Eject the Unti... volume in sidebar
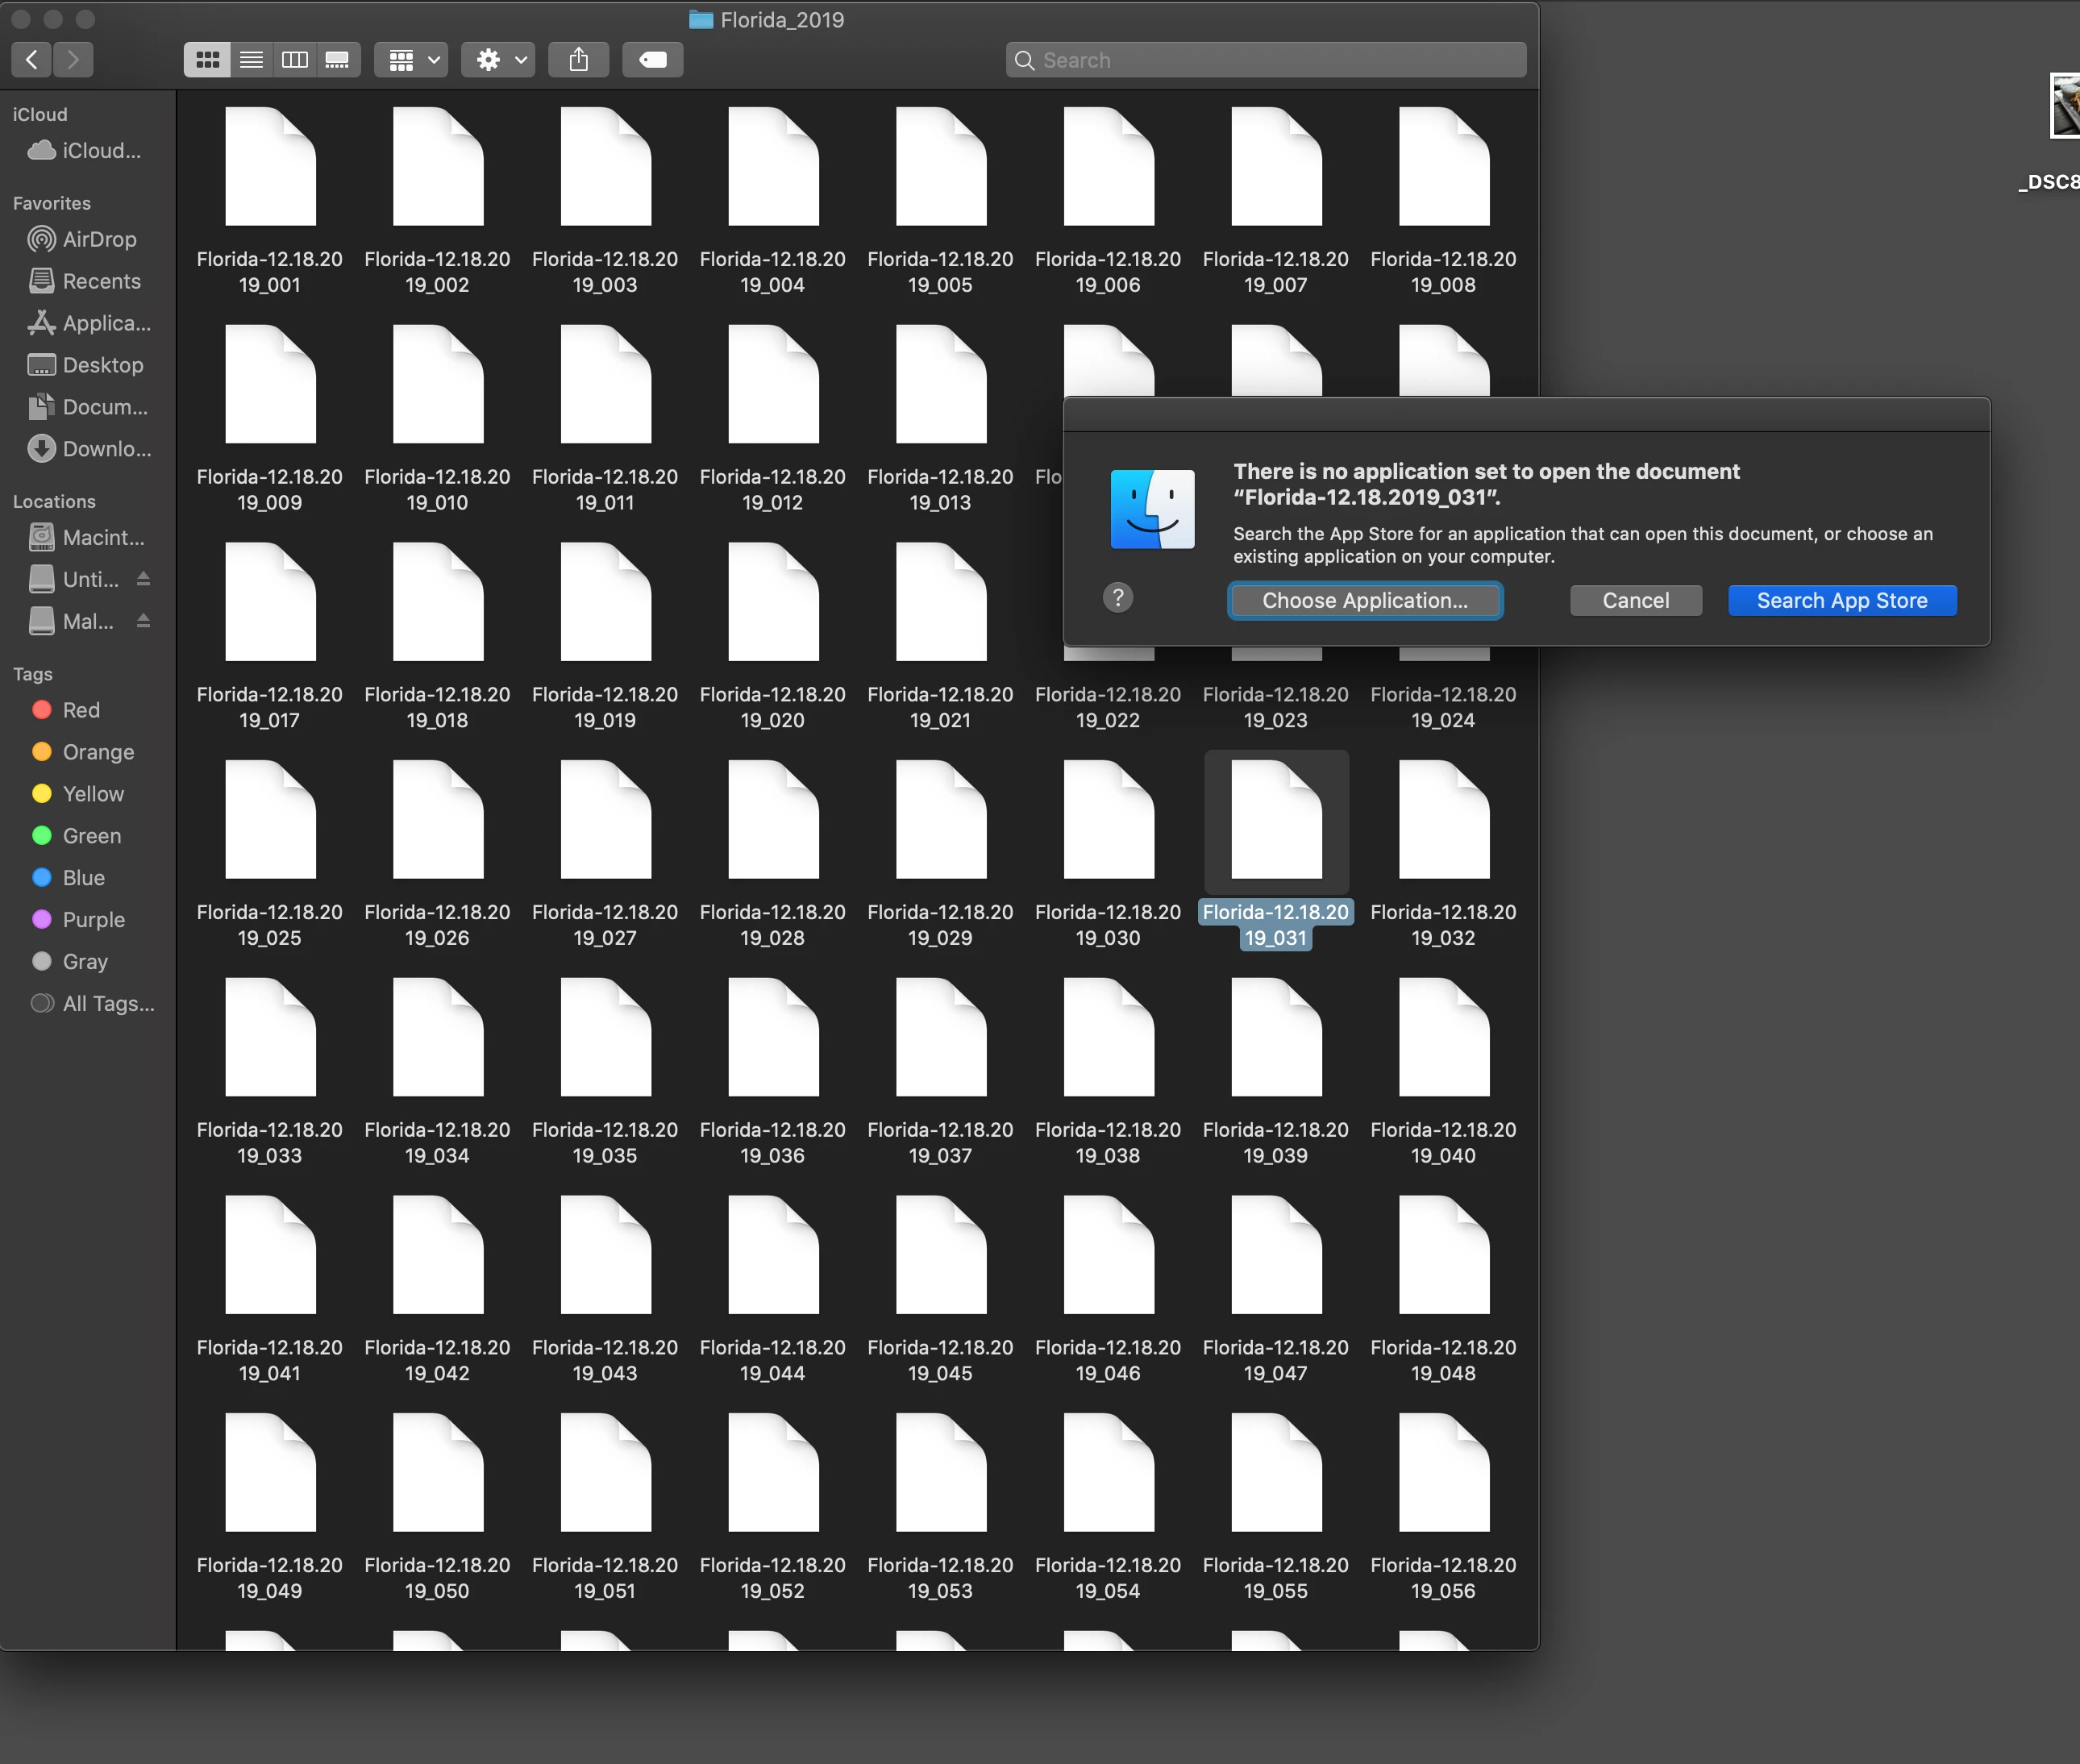The width and height of the screenshot is (2080, 1764). tap(143, 579)
